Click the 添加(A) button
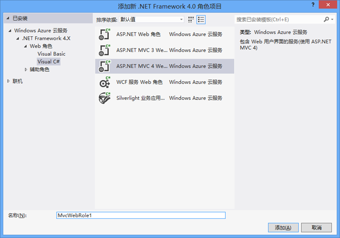The width and height of the screenshot is (340, 238). click(x=283, y=228)
